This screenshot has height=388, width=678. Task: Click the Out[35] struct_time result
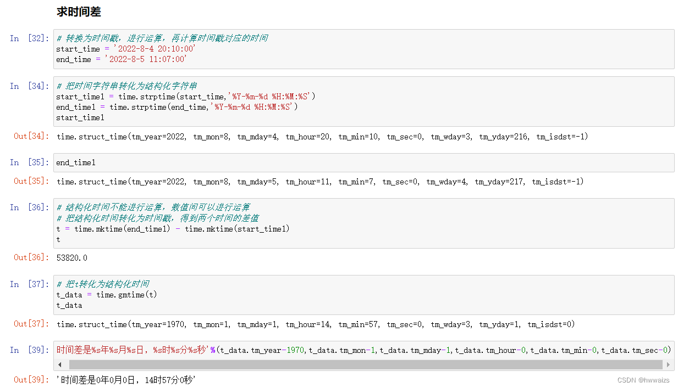[x=320, y=182]
